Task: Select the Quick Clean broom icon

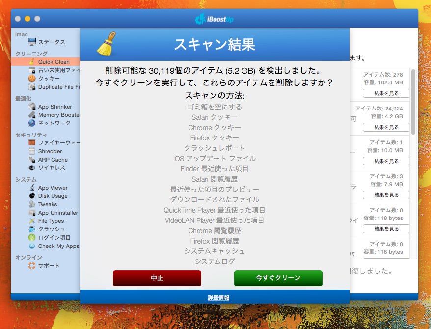Action: [x=32, y=61]
